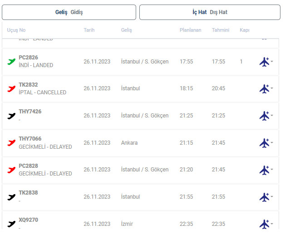Click the red delayed icon for PC2828

(11, 170)
